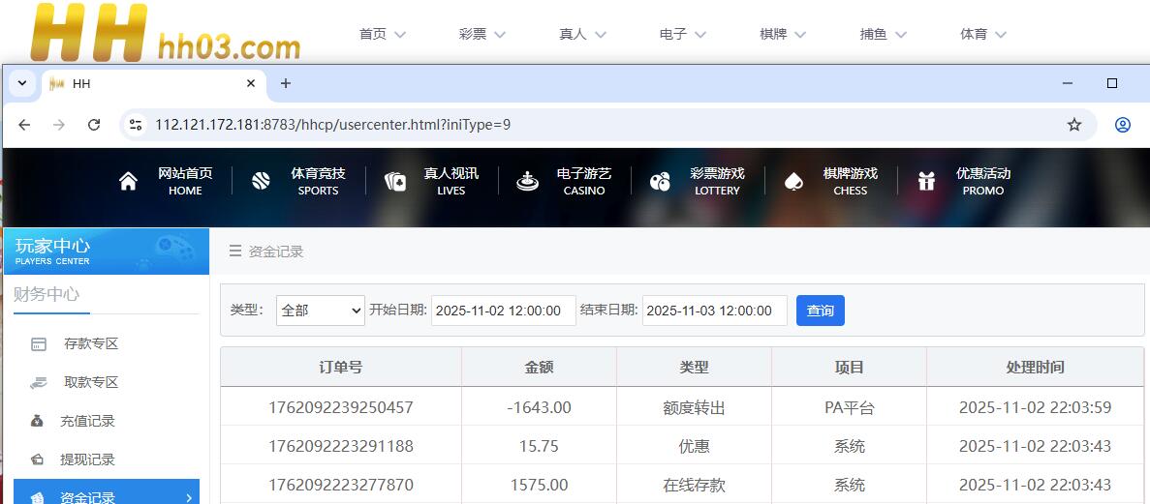Open the tab search chevron in browser

22,84
